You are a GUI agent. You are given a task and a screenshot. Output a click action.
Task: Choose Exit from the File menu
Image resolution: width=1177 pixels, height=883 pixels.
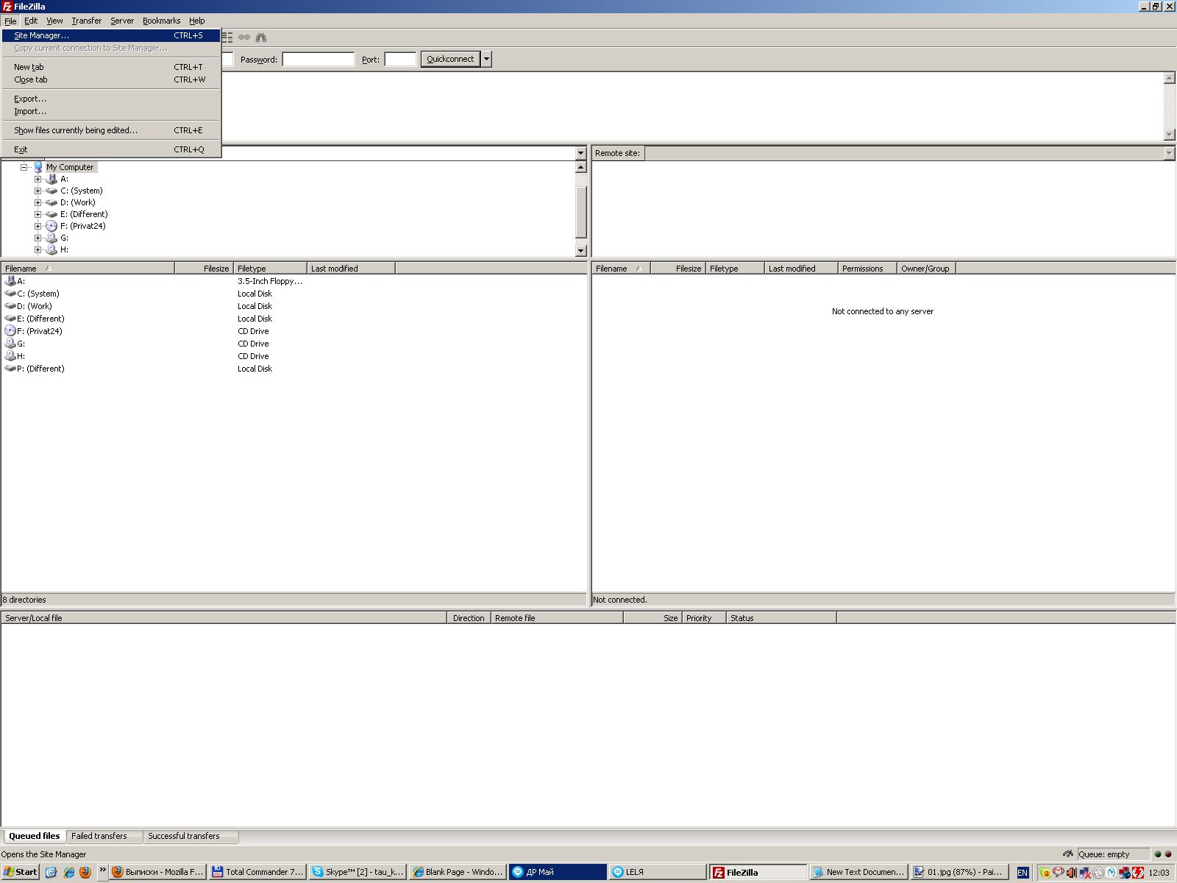[x=111, y=149]
